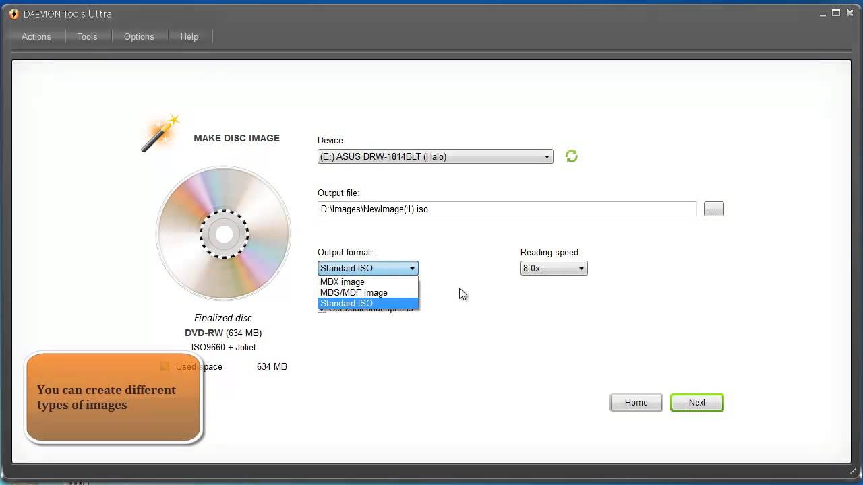Click the browse button for output file
This screenshot has width=863, height=485.
[713, 209]
